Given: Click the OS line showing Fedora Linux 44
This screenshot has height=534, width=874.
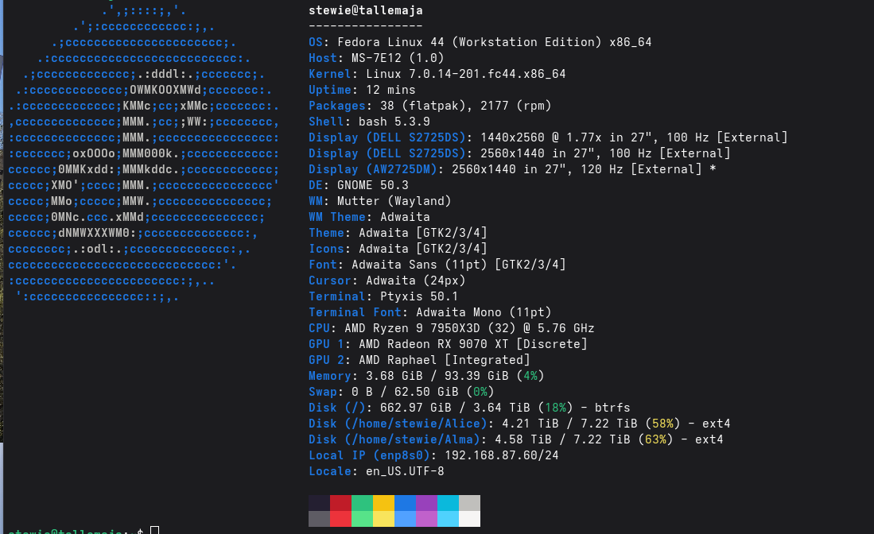Looking at the screenshot, I should tap(480, 42).
